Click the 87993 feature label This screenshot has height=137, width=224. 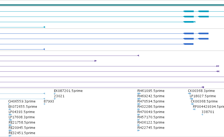(x=49, y=101)
